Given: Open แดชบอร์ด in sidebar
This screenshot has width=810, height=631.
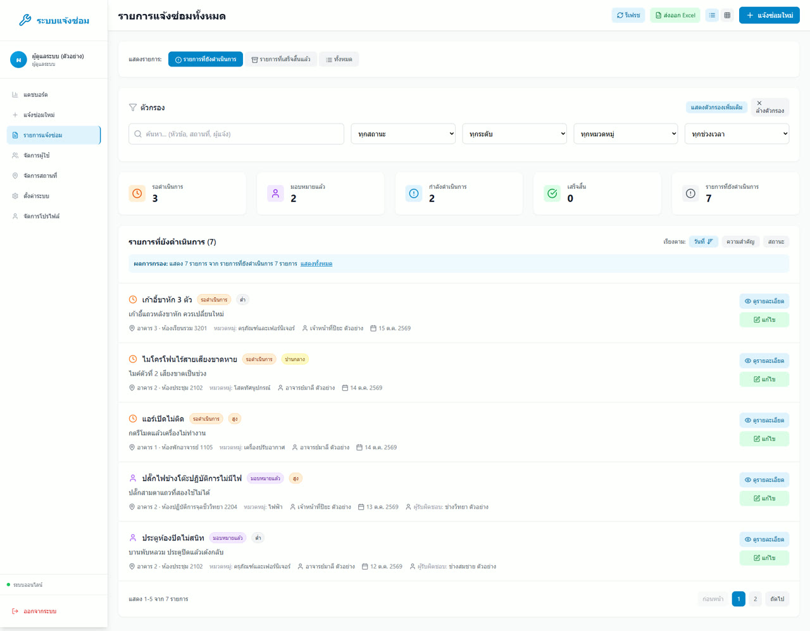Looking at the screenshot, I should [54, 94].
